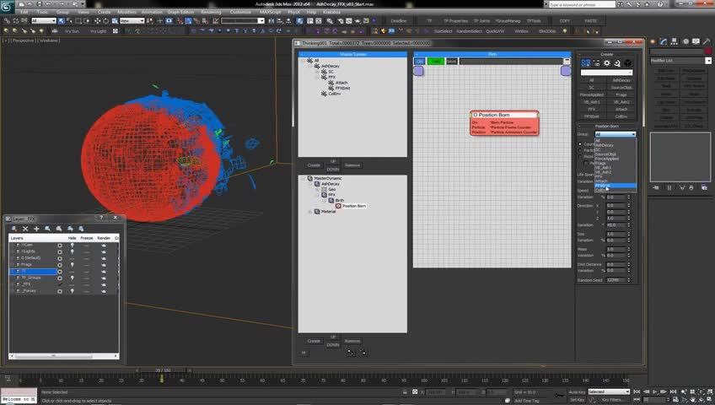The height and width of the screenshot is (405, 715).
Task: Add selected objects with the plus icon
Action: point(36,229)
